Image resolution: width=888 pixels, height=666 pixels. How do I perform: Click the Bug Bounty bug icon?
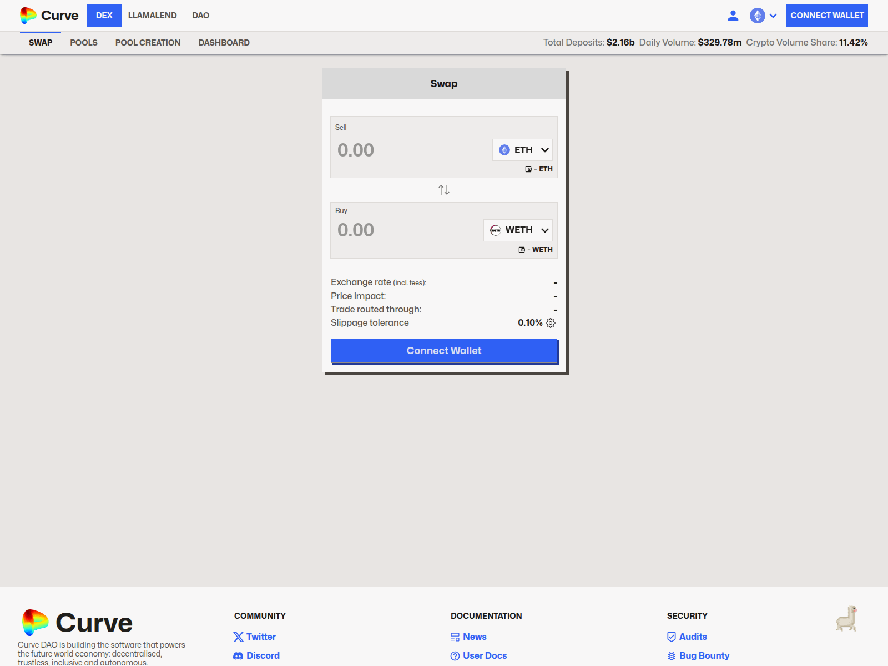tap(672, 656)
